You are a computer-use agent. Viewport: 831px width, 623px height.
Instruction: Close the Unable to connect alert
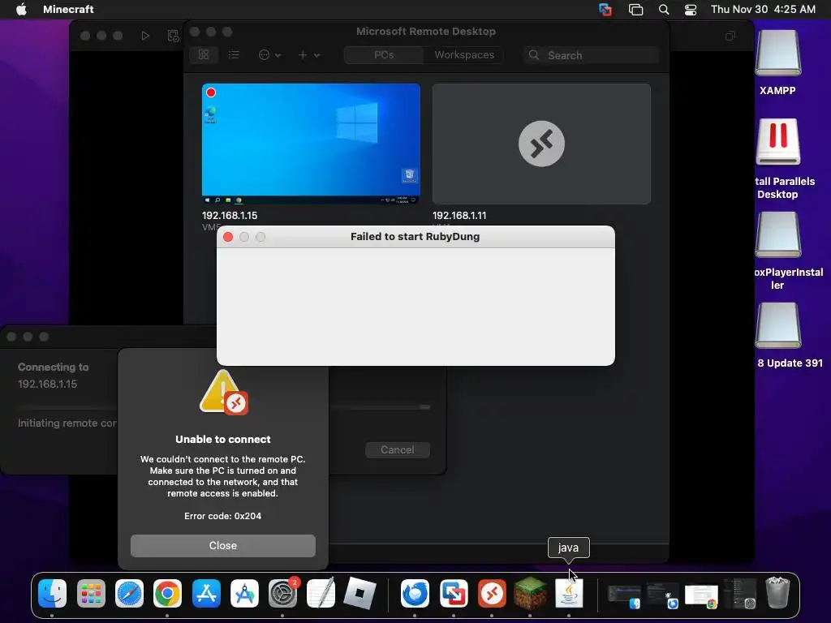[222, 546]
